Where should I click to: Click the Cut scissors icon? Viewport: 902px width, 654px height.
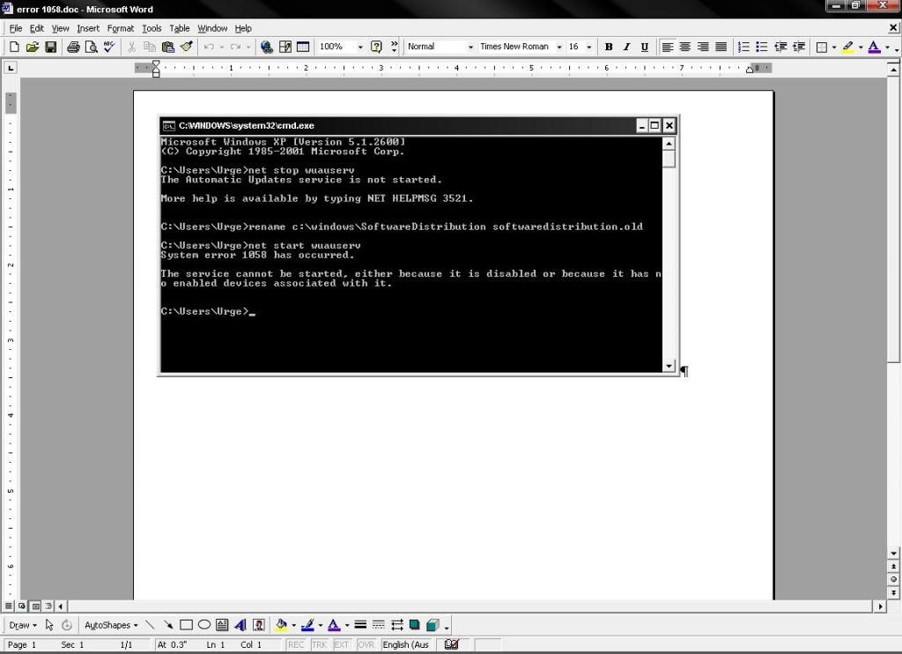coord(132,48)
